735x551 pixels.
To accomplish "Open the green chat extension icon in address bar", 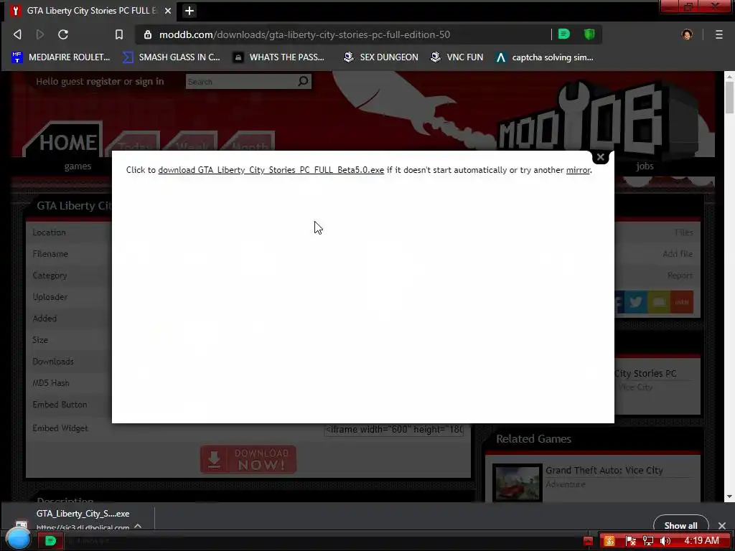I will [x=564, y=34].
